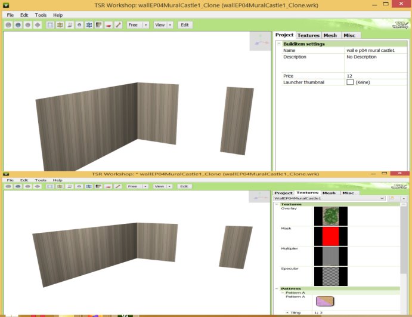Select the red Mask texture thumbnail
Screen dimensions: 412x317
click(x=330, y=236)
